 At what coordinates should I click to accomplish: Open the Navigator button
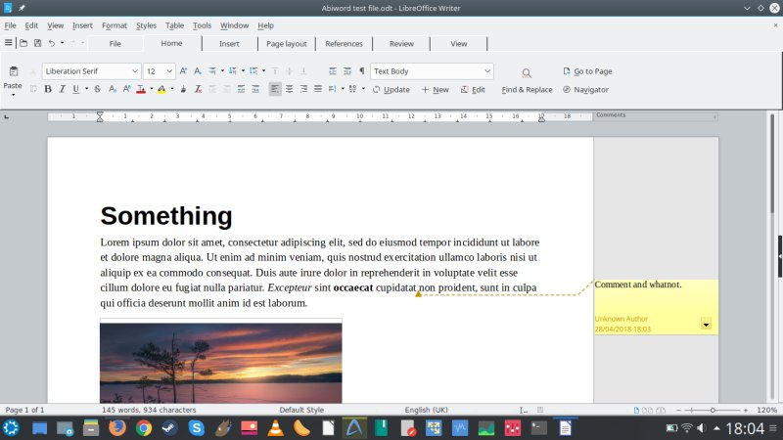[x=585, y=89]
